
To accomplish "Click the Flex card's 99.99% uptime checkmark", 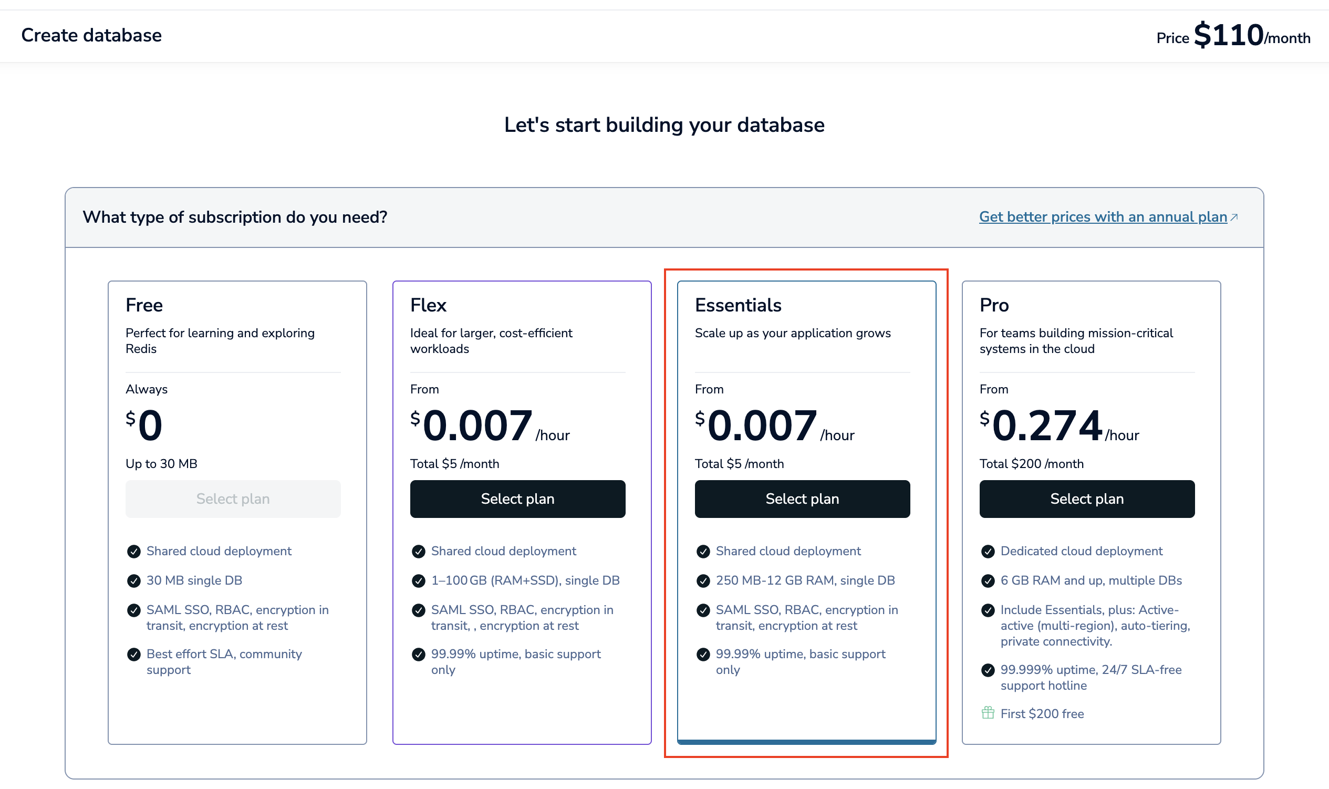I will (x=418, y=654).
